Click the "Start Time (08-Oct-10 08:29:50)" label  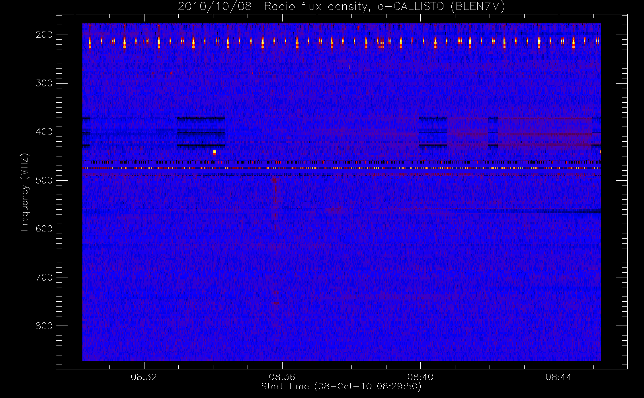[x=341, y=386]
